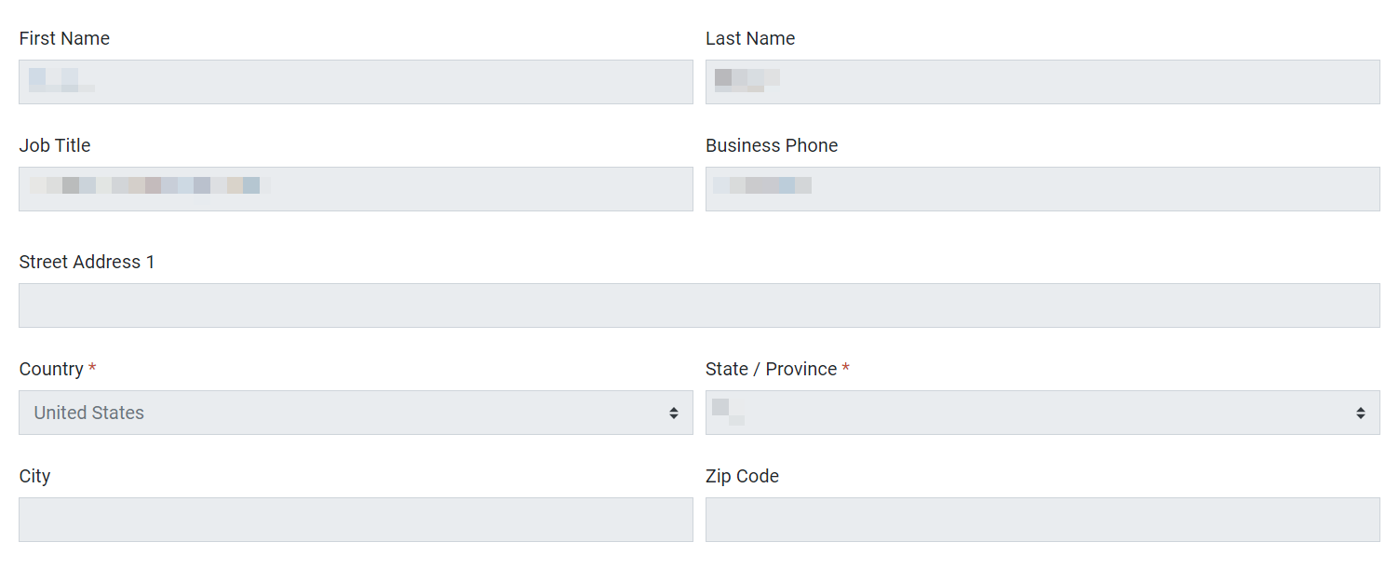Click the Country label with red asterisk
1399x583 pixels.
tap(58, 369)
